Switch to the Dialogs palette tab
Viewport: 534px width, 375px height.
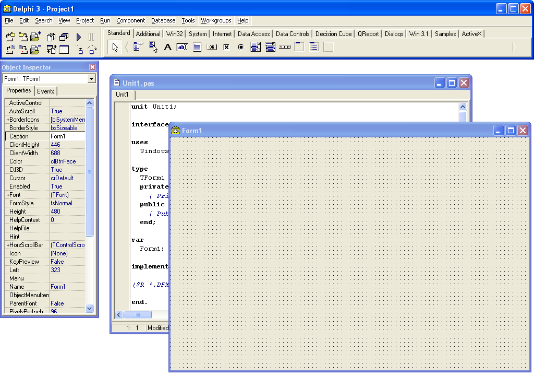(394, 34)
